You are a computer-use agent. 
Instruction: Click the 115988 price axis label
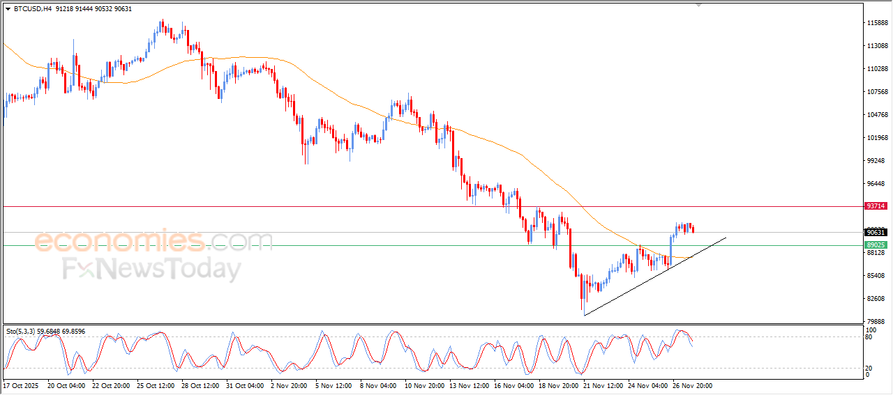[877, 23]
